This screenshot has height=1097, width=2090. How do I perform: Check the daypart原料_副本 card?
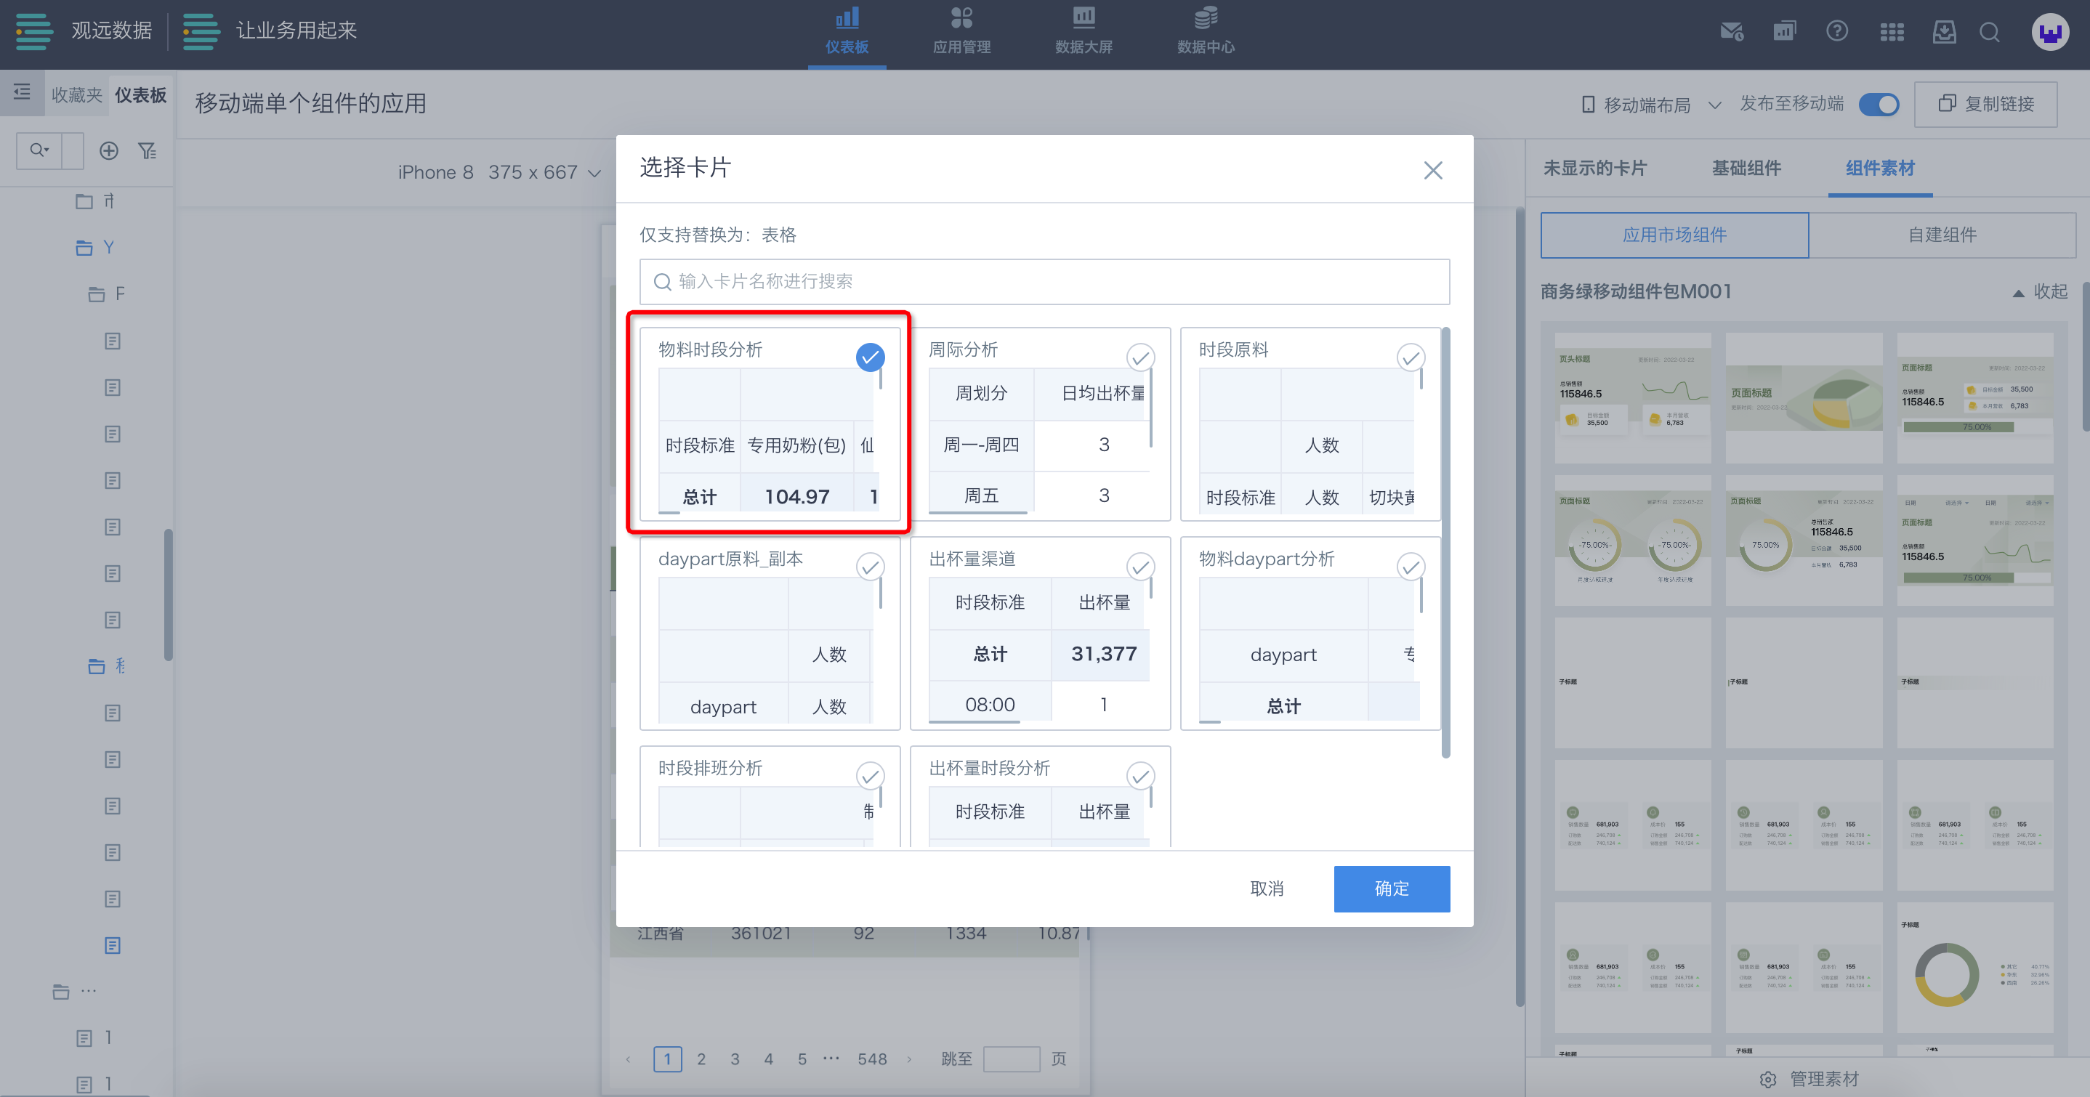(x=870, y=567)
